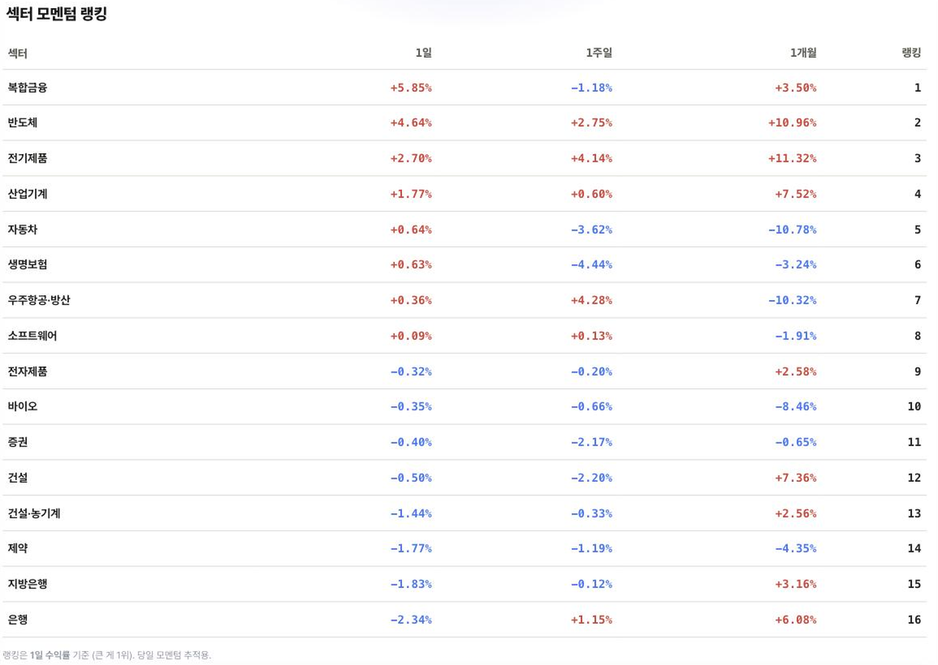Click the -10.78% monthly value for 자동차
This screenshot has height=665, width=938.
(792, 229)
